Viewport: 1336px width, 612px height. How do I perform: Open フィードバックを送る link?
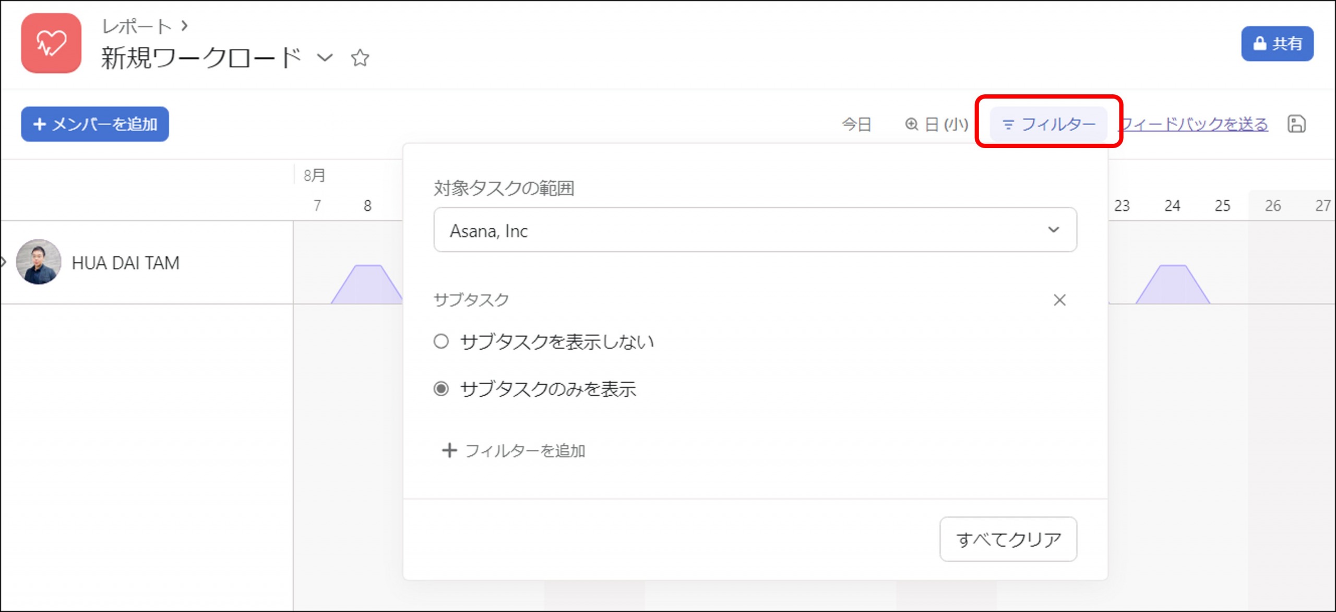[1194, 124]
